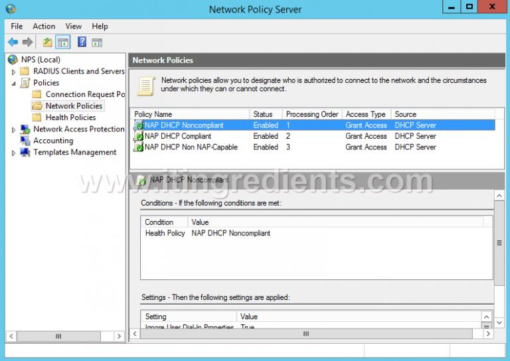Click the Condition column header
510x361 pixels.
[165, 222]
